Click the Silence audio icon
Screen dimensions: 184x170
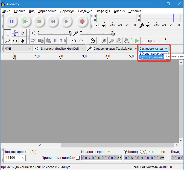click(63, 41)
